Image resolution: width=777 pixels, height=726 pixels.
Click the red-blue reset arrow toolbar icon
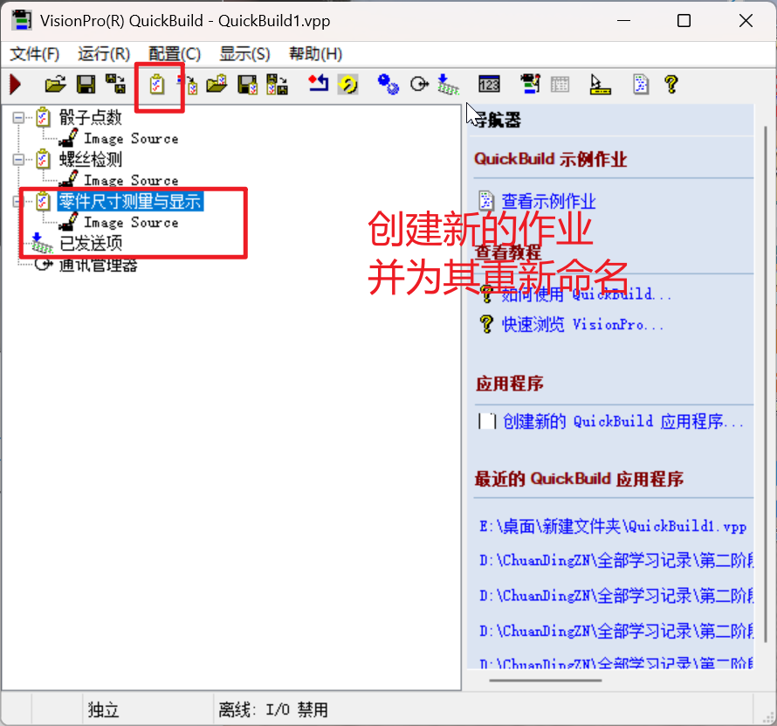[x=319, y=83]
